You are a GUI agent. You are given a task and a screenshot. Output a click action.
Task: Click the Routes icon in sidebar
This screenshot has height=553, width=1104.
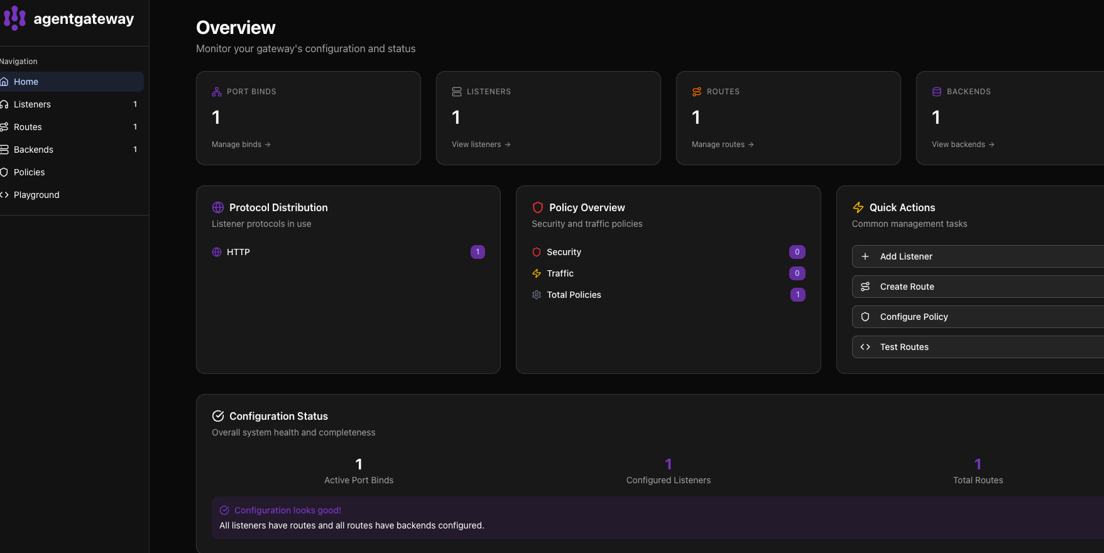tap(4, 127)
